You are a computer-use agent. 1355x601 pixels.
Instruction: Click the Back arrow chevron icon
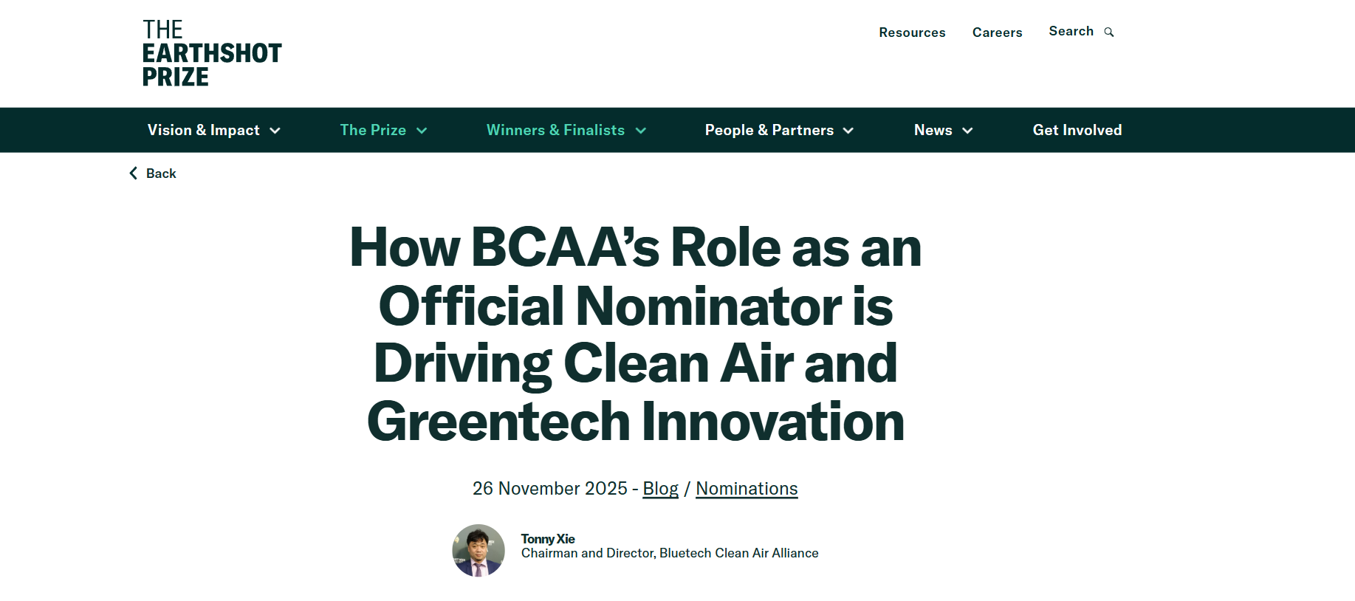pyautogui.click(x=133, y=174)
